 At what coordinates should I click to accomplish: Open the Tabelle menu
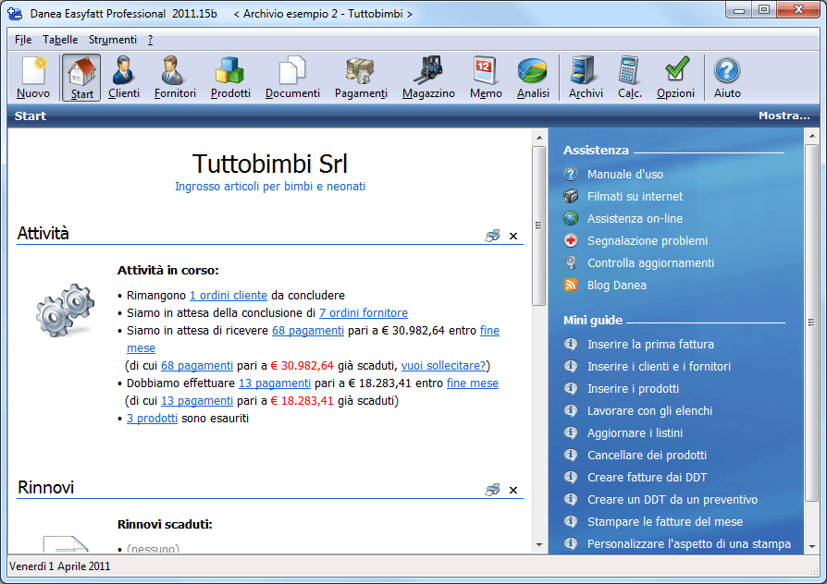click(x=60, y=40)
